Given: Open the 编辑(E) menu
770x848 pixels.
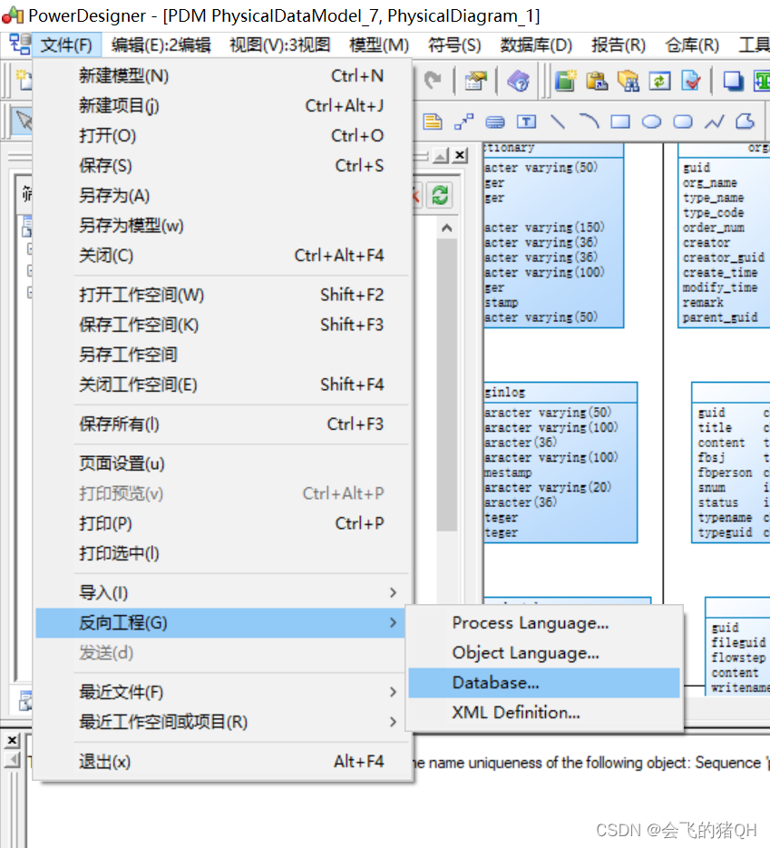Looking at the screenshot, I should [x=161, y=44].
